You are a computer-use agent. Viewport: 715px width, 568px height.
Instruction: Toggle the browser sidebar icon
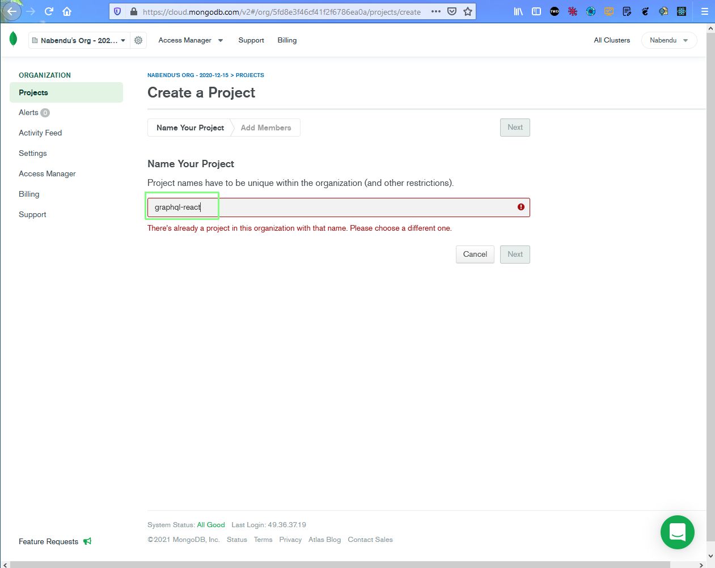coord(536,11)
